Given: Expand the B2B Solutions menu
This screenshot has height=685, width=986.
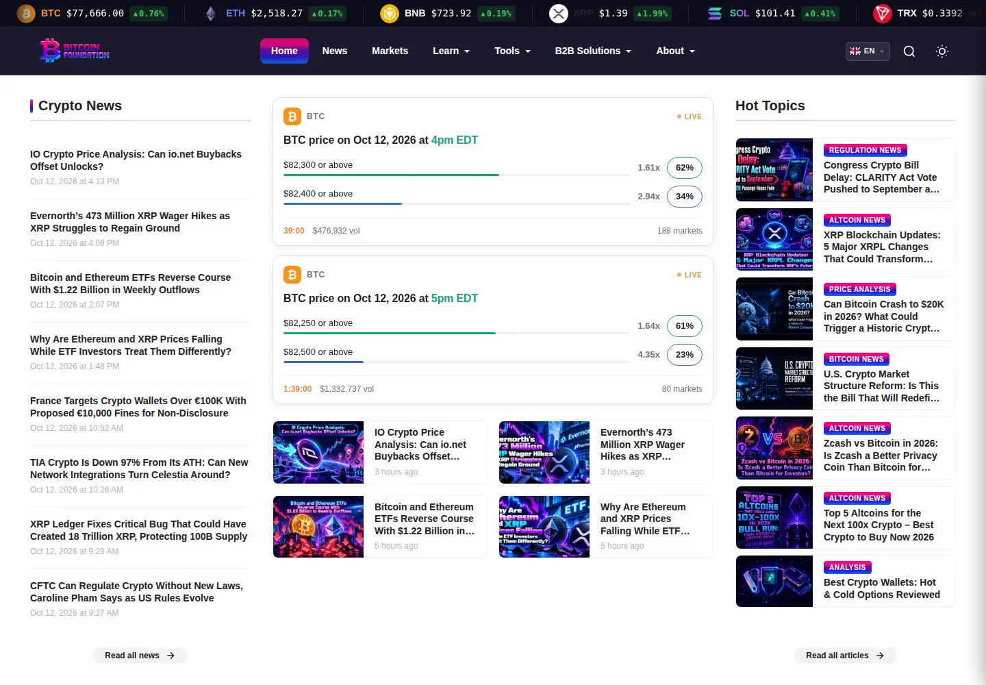Looking at the screenshot, I should coord(593,51).
